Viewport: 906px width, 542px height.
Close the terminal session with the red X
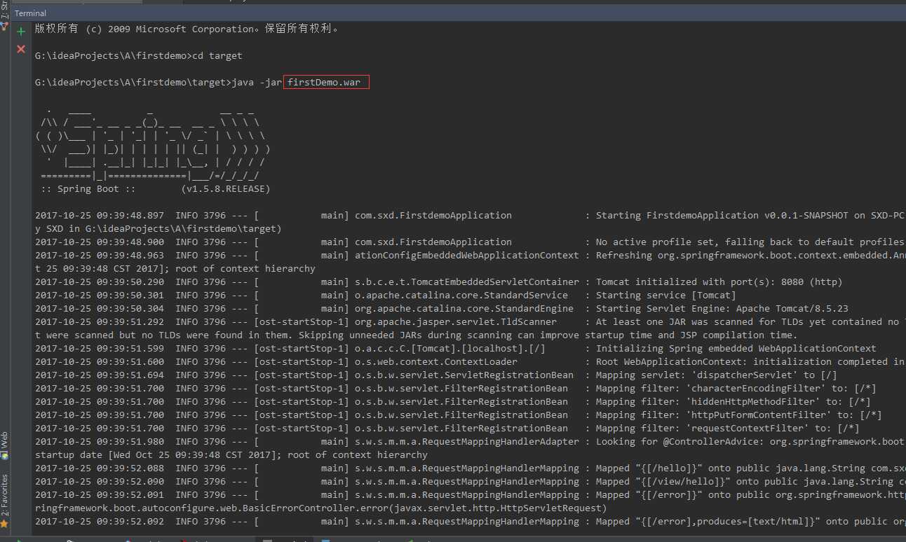point(21,49)
